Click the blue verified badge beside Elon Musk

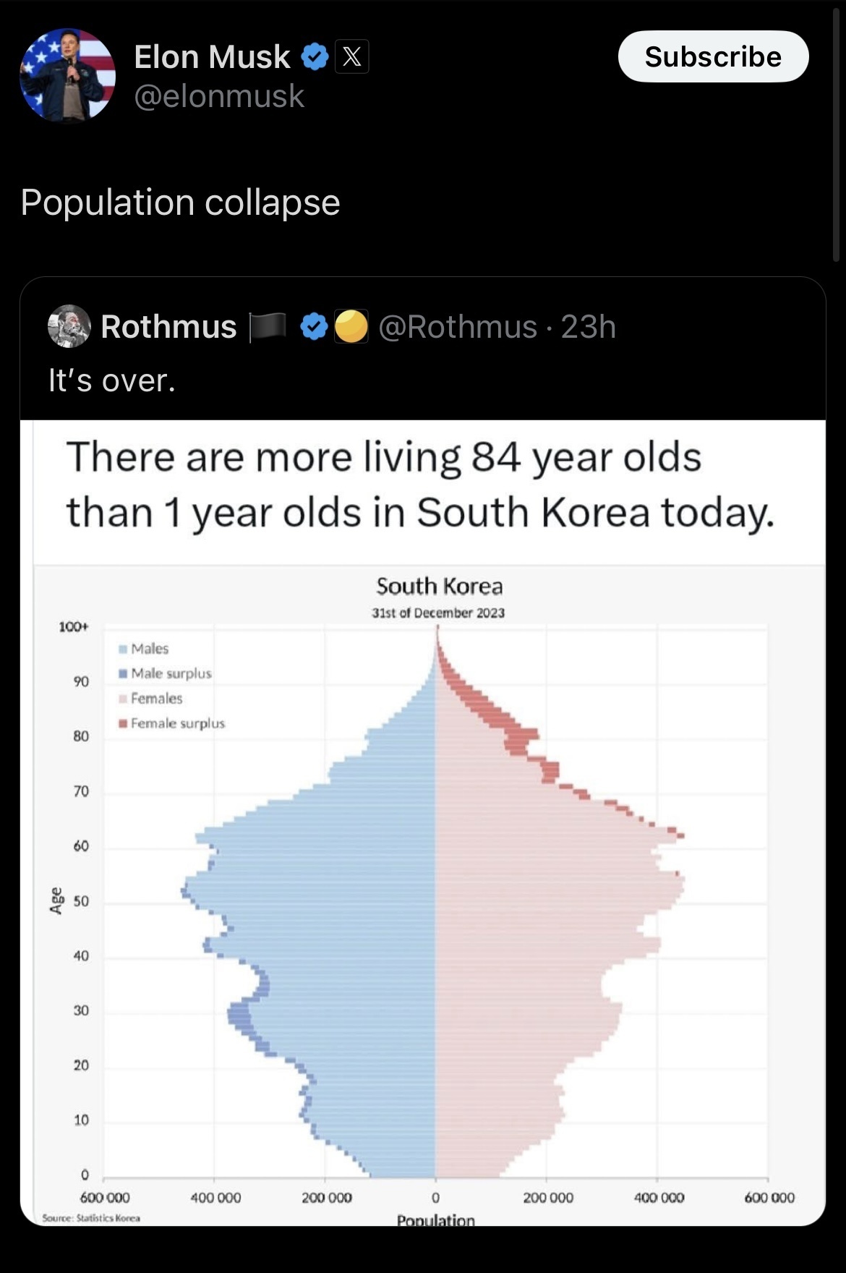[x=315, y=57]
